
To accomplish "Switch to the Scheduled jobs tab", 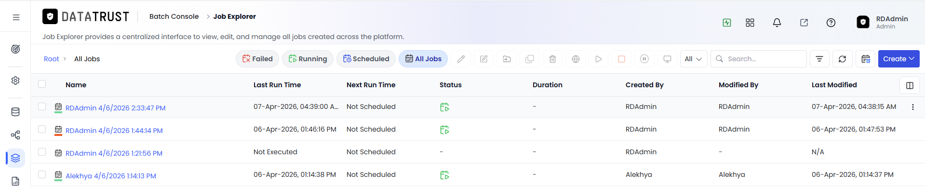I will [366, 59].
